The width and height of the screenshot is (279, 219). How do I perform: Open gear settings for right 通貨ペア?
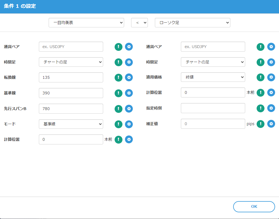tap(271, 47)
